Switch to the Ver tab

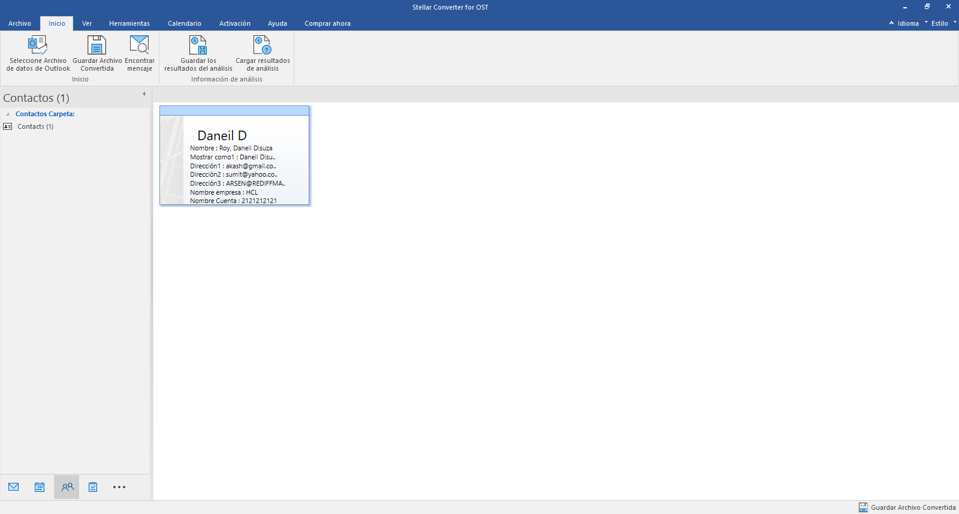[87, 23]
